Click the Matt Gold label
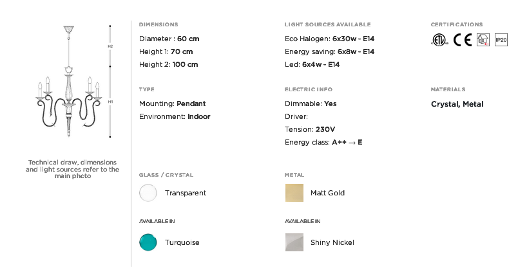Image resolution: width=518 pixels, height=277 pixels. tap(327, 193)
